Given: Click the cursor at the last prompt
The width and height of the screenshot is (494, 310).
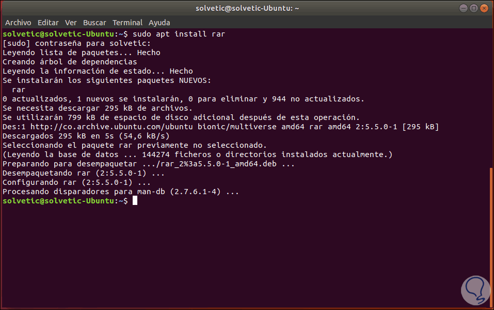Looking at the screenshot, I should click(135, 201).
